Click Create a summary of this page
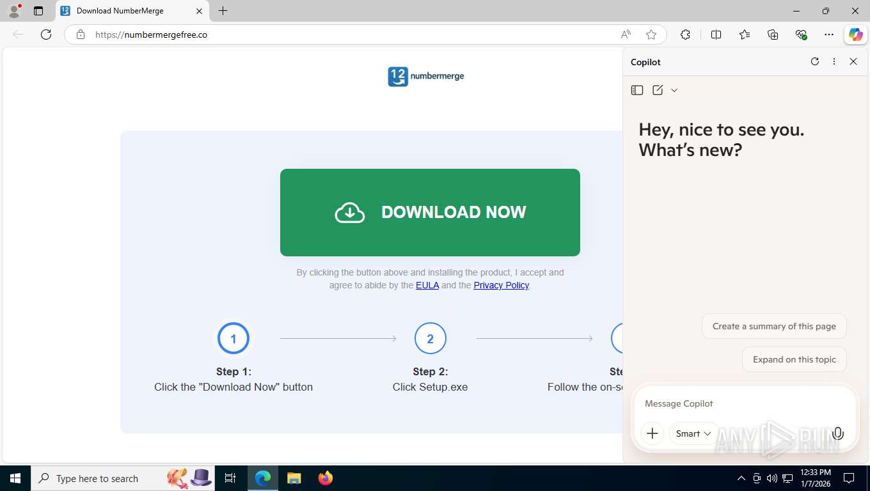Screen dimensions: 870x491 click(774, 326)
